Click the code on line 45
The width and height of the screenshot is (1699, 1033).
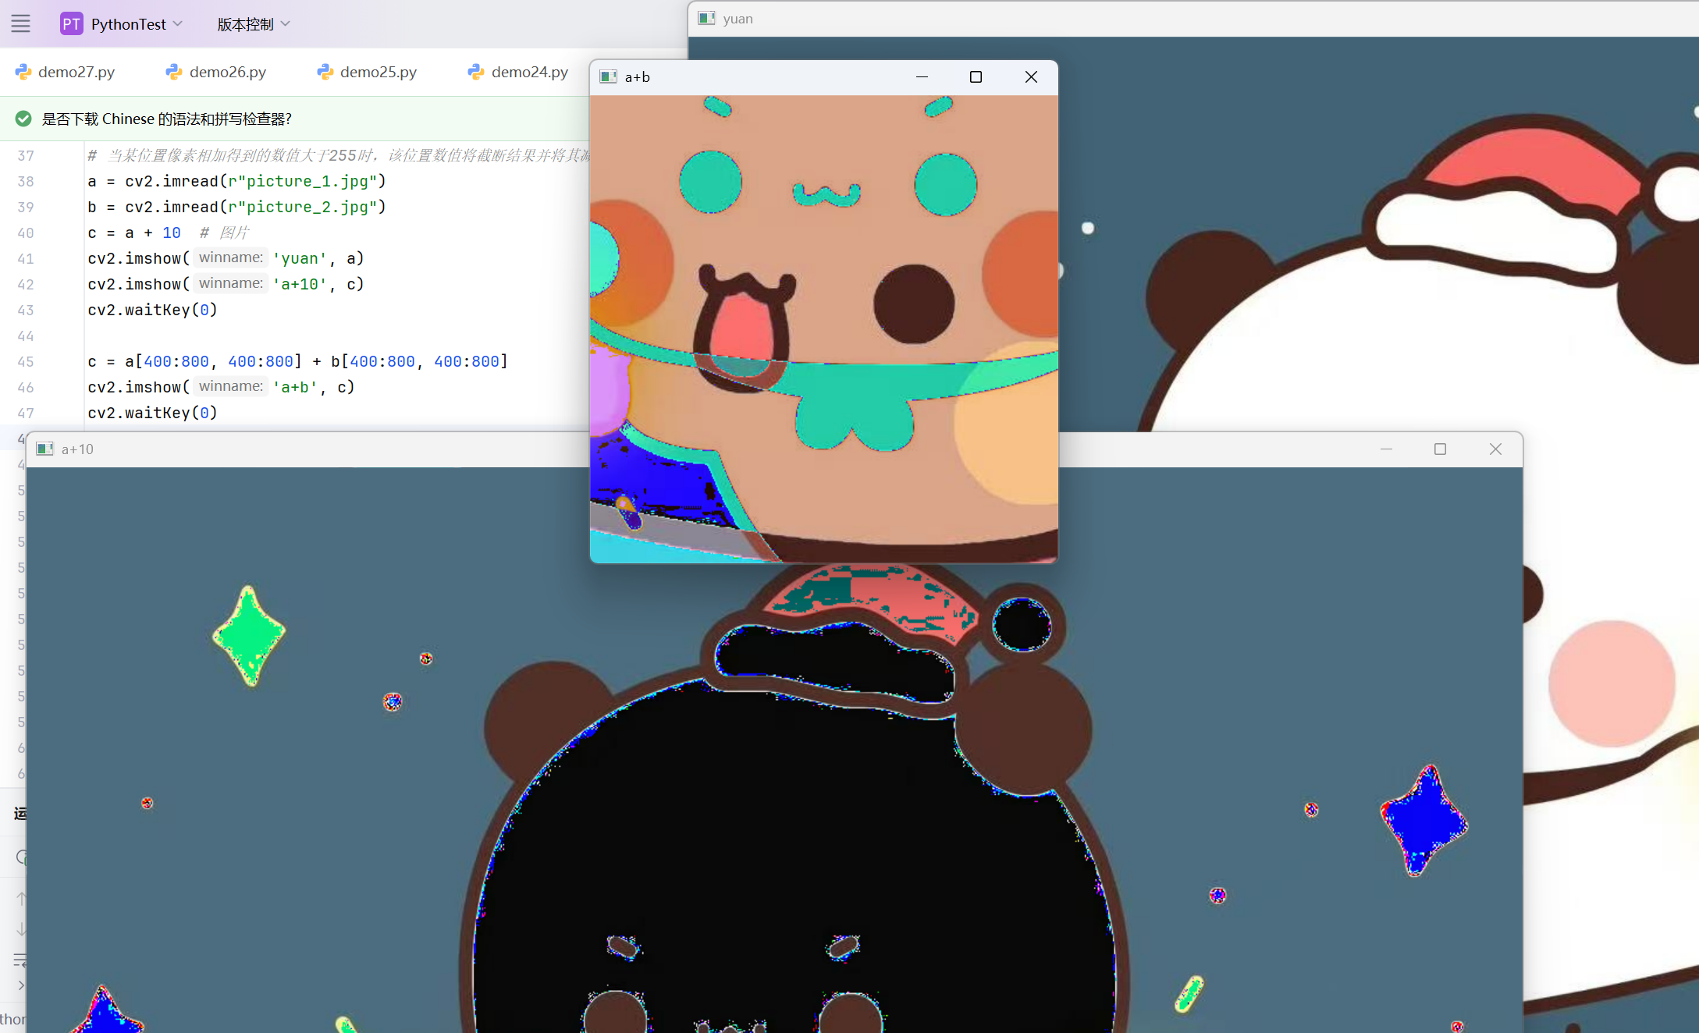(x=297, y=361)
